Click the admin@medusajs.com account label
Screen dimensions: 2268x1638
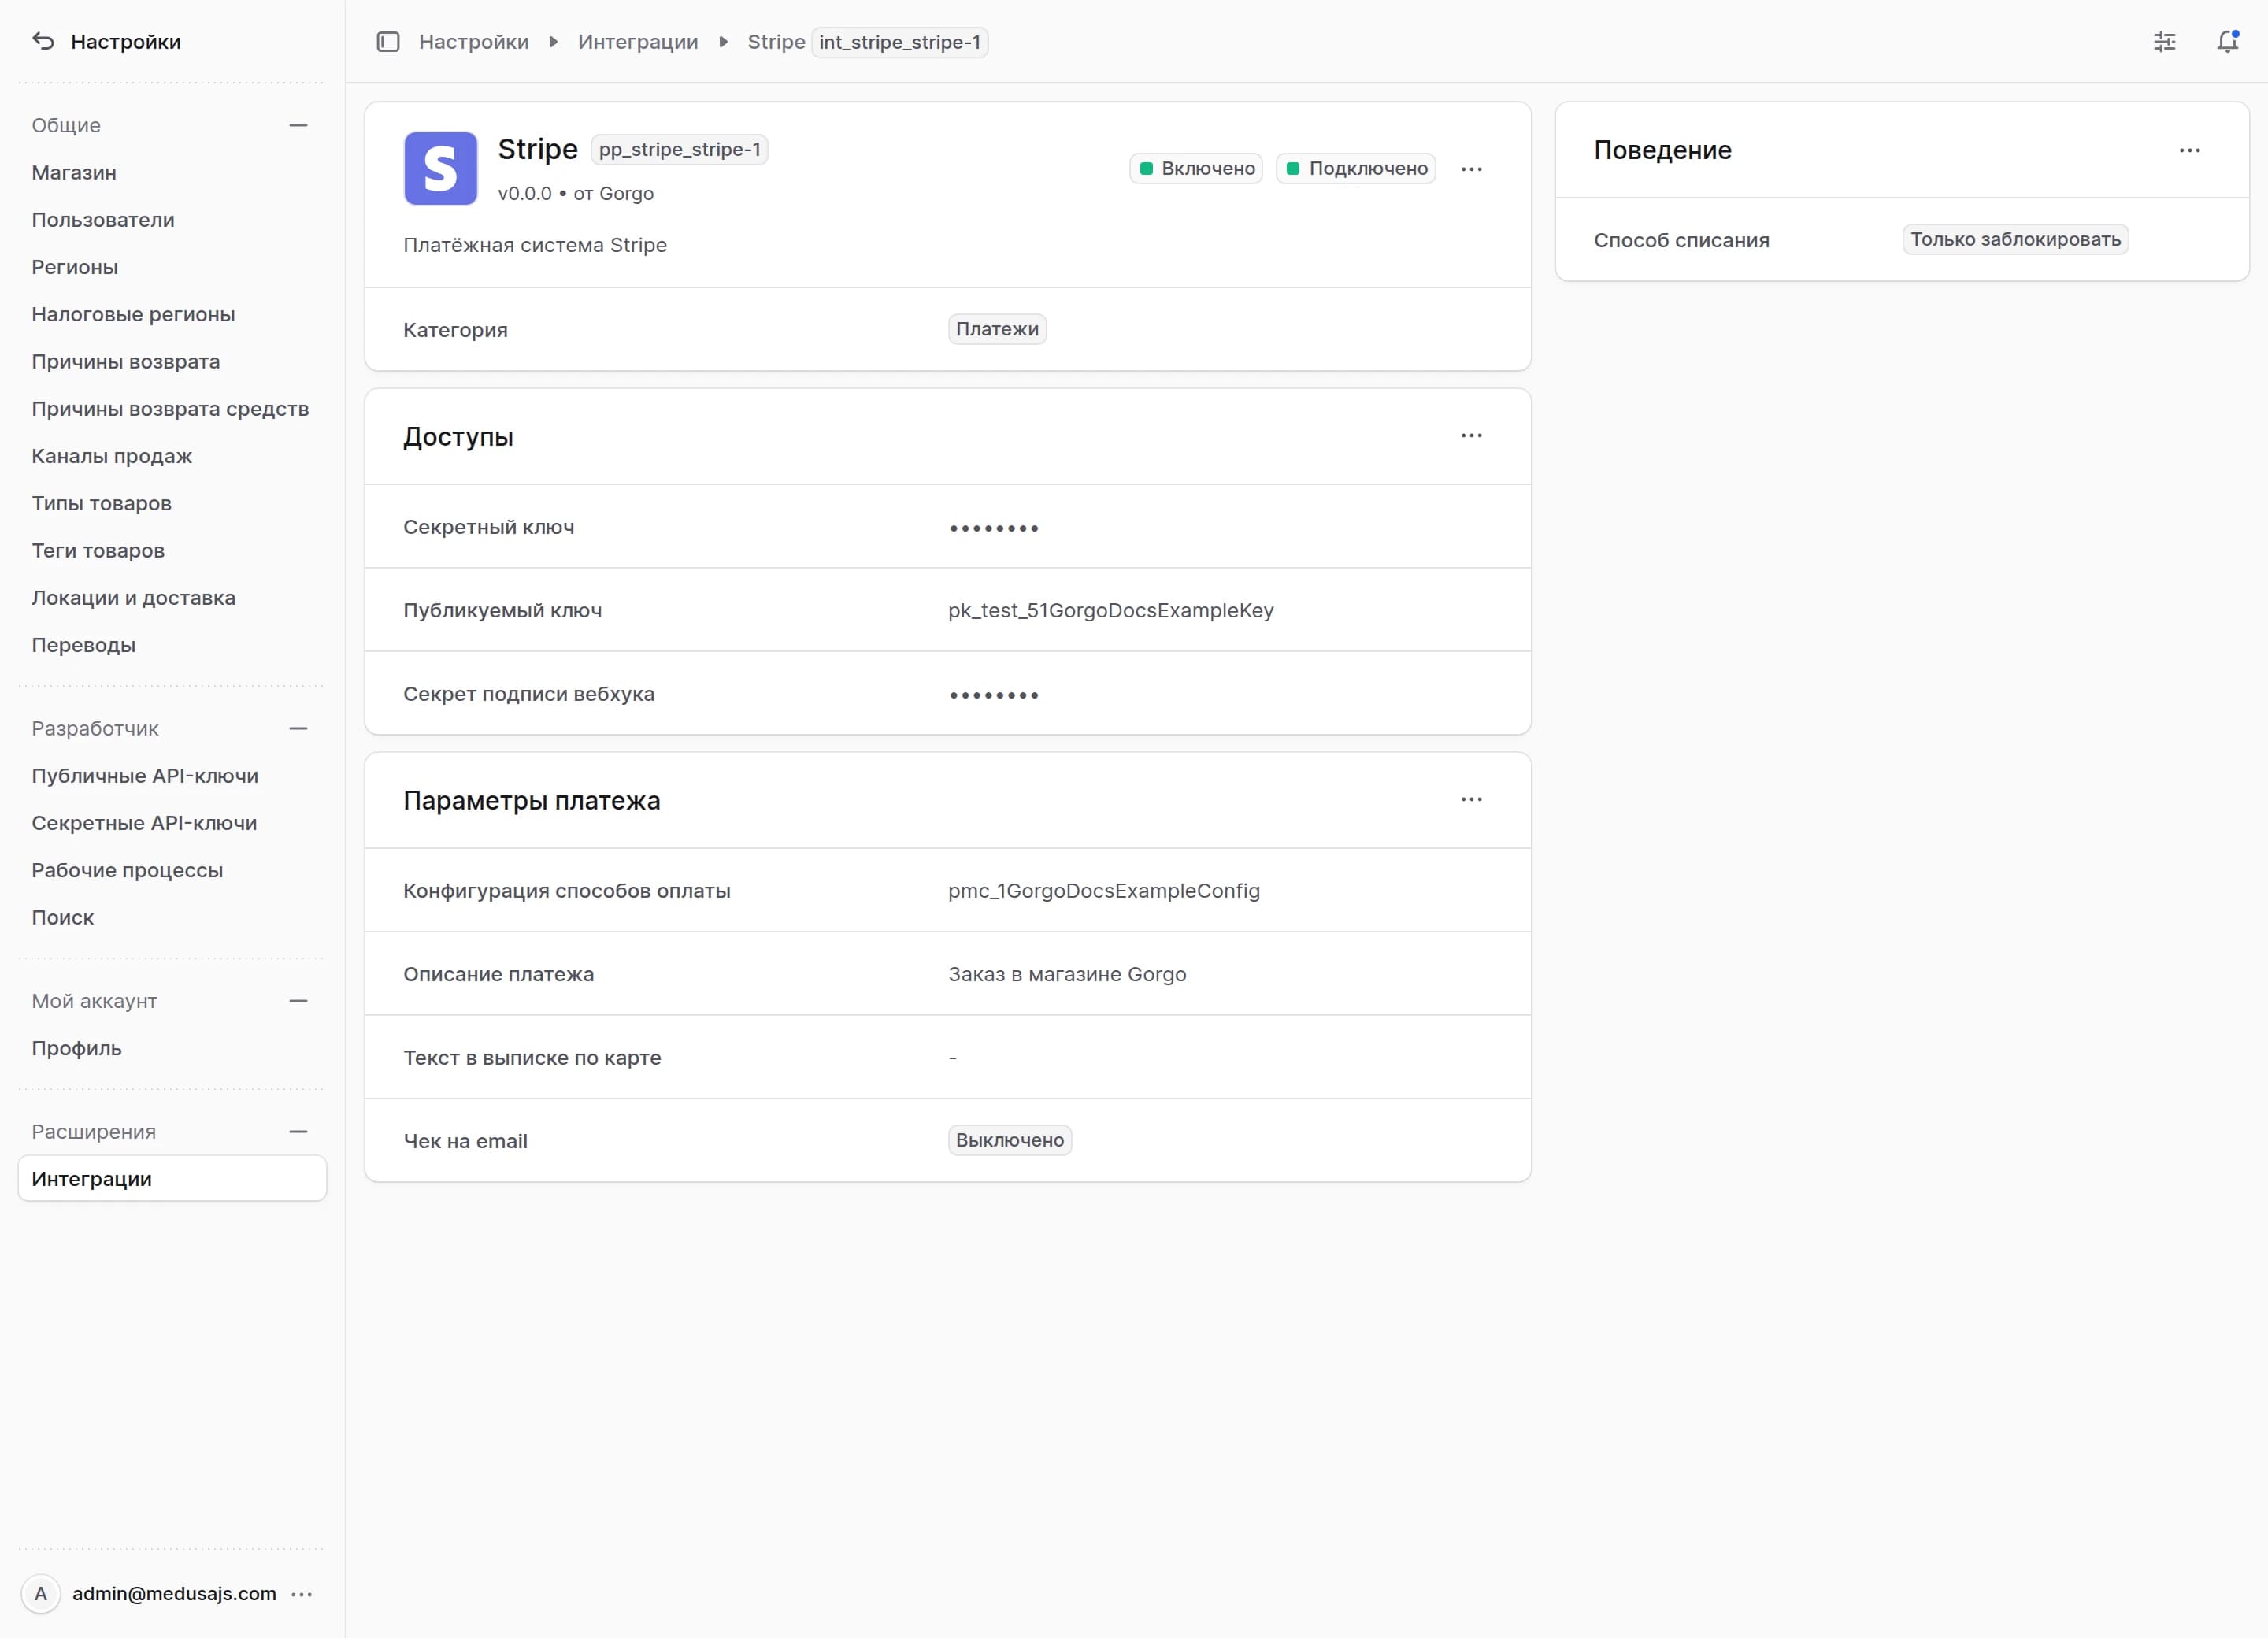coord(174,1594)
